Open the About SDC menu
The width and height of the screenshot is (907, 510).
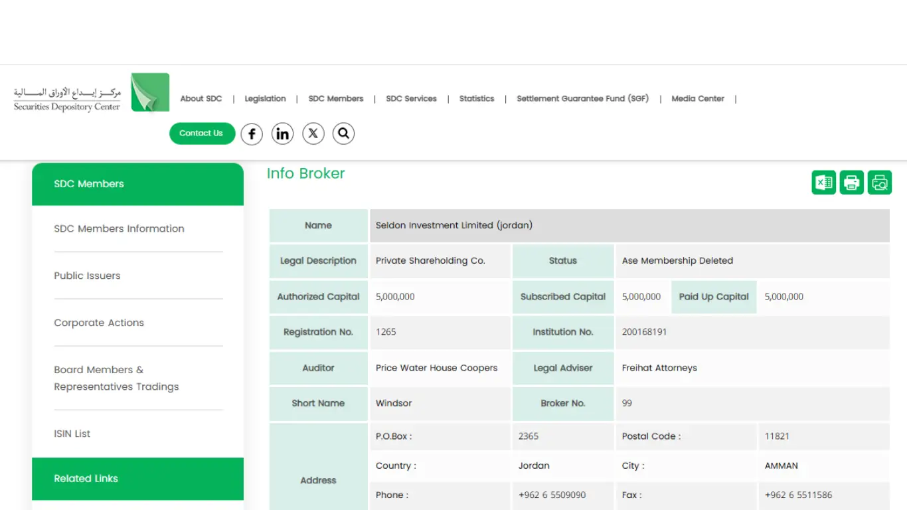pyautogui.click(x=201, y=98)
